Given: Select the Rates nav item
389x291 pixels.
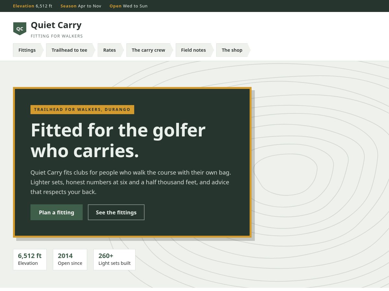Looking at the screenshot, I should pyautogui.click(x=111, y=50).
